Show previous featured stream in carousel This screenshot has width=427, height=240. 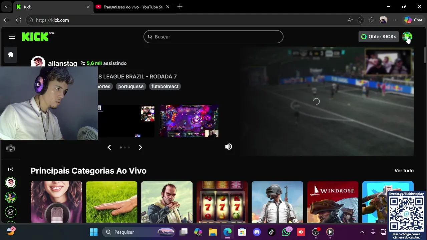(x=109, y=147)
